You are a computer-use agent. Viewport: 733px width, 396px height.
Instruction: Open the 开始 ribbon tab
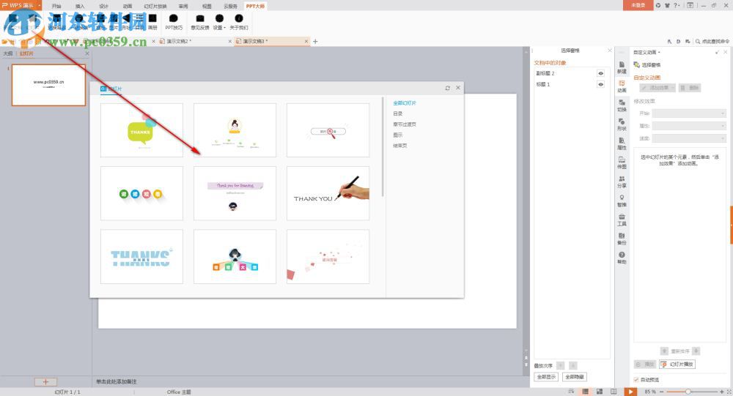click(56, 6)
